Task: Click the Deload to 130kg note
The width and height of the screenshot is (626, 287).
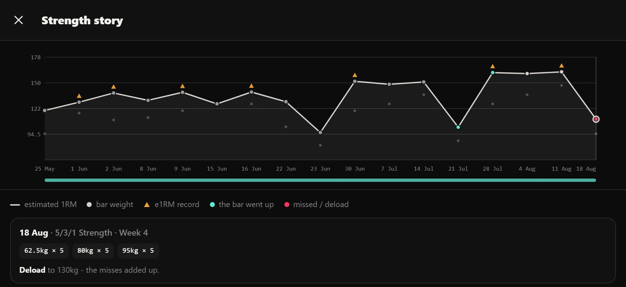Action: pyautogui.click(x=89, y=270)
